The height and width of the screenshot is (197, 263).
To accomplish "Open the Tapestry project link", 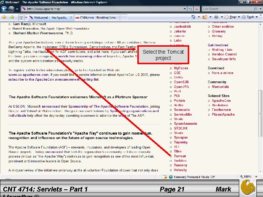I will pos(181,142).
